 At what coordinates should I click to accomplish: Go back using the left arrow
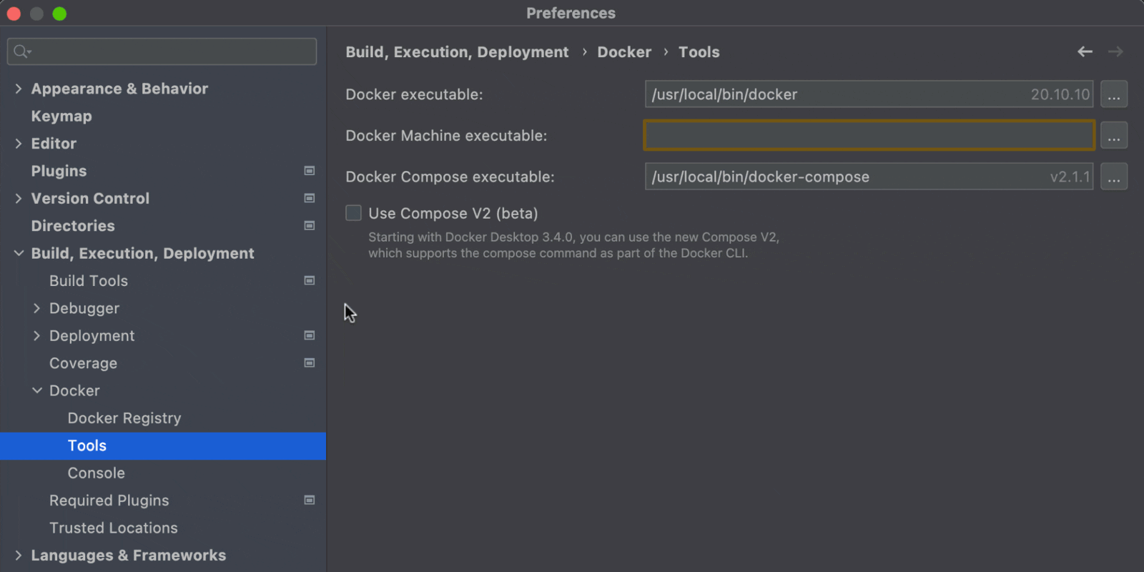pyautogui.click(x=1085, y=51)
